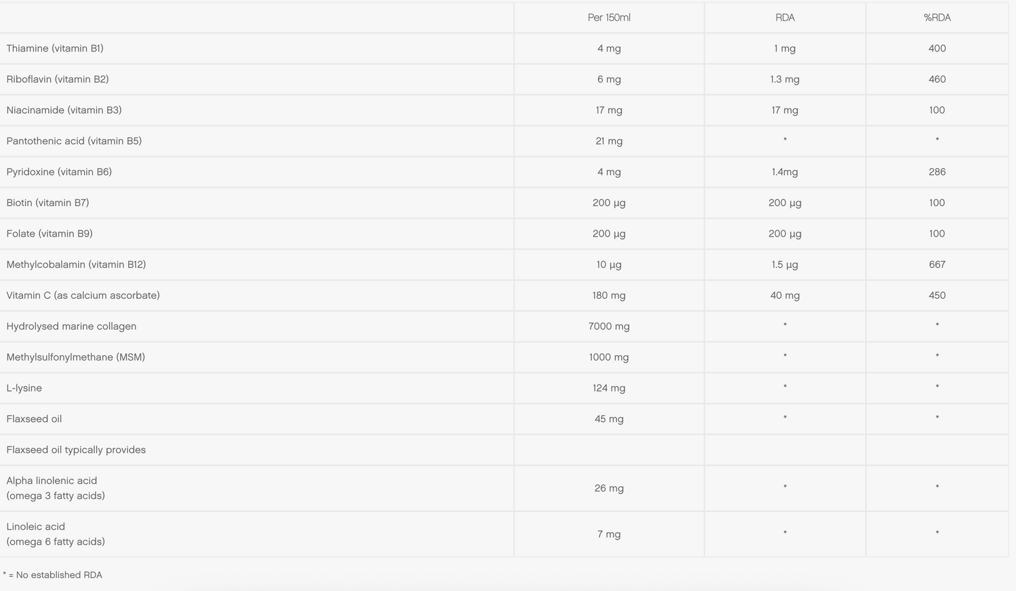Click the Per 150ml column header
The width and height of the screenshot is (1016, 591).
[x=609, y=18]
